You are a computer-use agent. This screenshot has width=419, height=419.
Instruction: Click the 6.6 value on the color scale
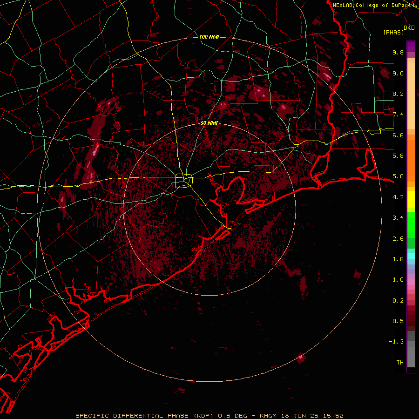398,135
